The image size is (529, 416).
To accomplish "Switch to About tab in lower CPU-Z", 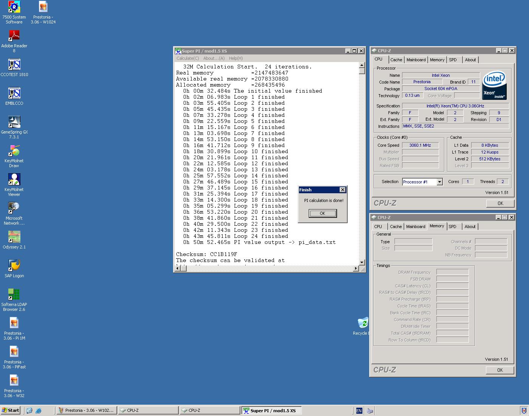I will coord(470,227).
